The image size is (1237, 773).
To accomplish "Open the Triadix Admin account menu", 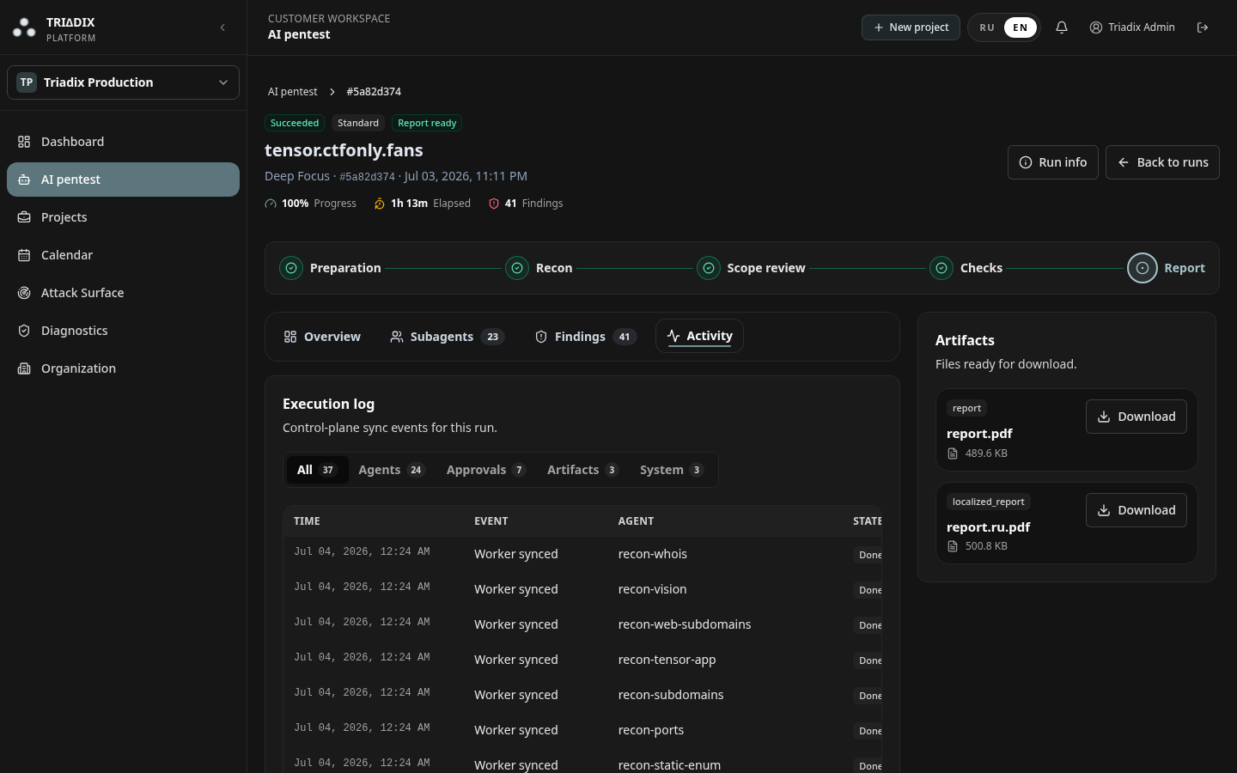I will tap(1132, 27).
